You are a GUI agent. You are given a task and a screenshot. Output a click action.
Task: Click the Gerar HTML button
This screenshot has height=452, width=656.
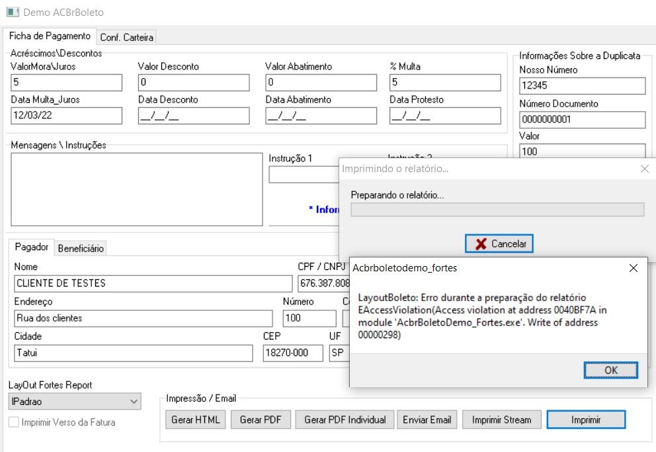(x=195, y=420)
